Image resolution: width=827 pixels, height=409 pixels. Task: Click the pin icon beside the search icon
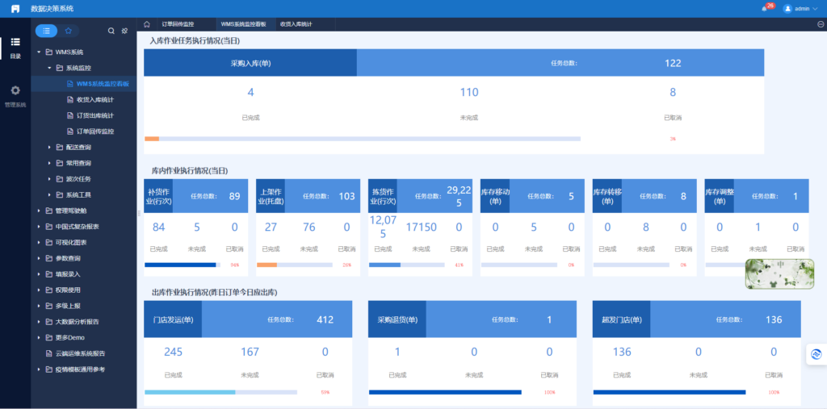pos(124,31)
